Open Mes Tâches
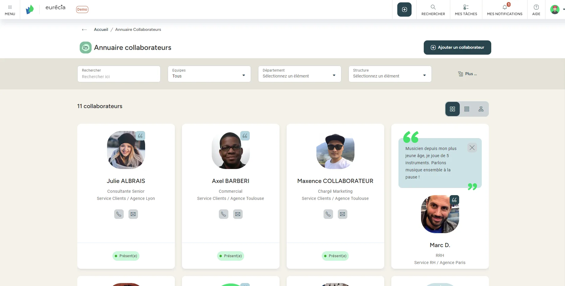 pyautogui.click(x=466, y=10)
